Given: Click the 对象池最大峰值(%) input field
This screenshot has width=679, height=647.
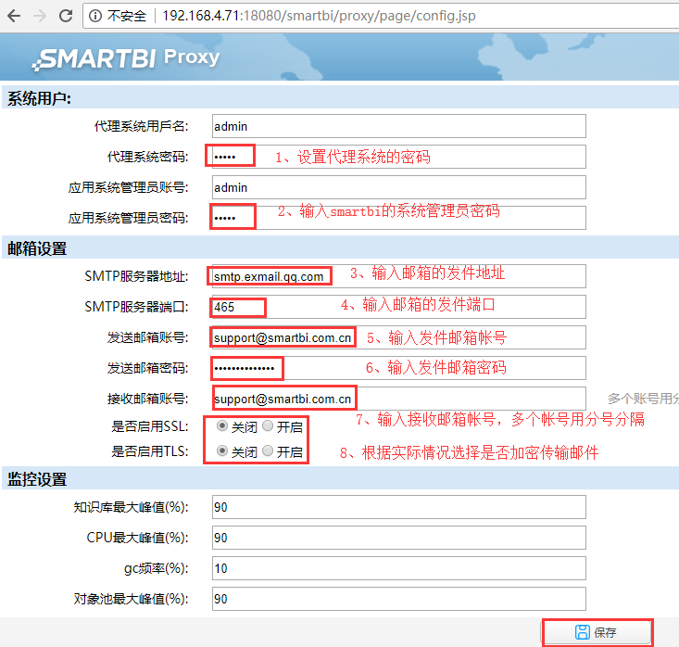Looking at the screenshot, I should point(399,599).
